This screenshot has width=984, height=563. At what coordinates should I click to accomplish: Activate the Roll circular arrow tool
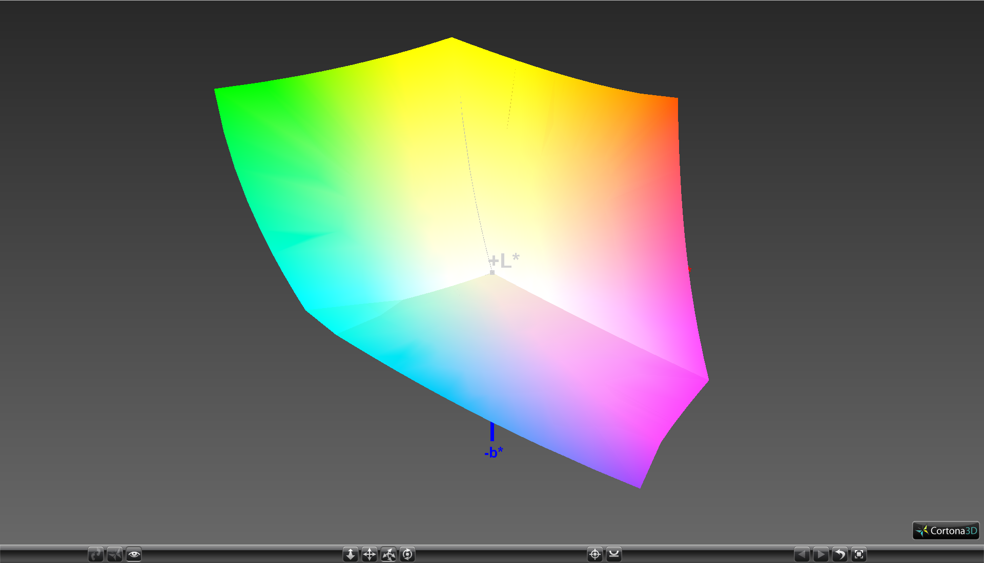click(407, 554)
